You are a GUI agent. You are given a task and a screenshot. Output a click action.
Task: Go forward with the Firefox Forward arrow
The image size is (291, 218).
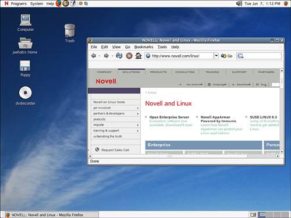(107, 56)
